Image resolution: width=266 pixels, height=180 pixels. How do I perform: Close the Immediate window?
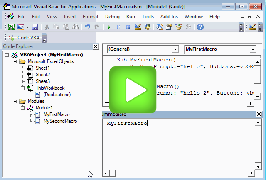259,114
